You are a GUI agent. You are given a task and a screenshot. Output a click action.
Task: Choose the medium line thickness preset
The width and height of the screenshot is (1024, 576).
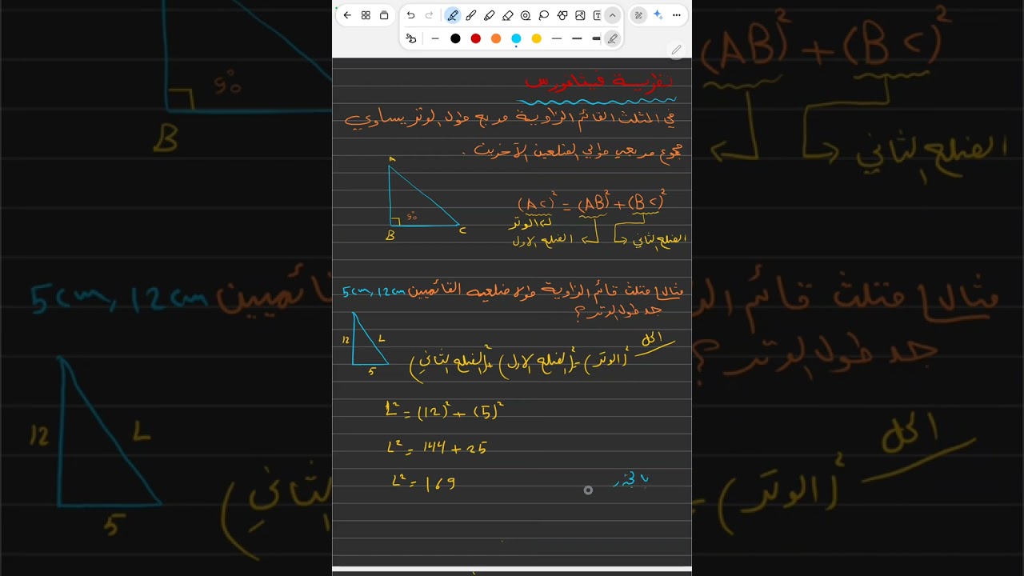(557, 38)
